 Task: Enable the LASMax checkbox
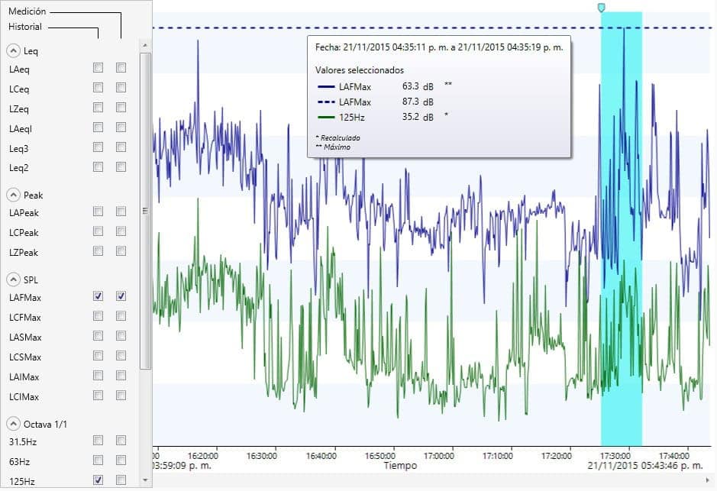tap(97, 336)
